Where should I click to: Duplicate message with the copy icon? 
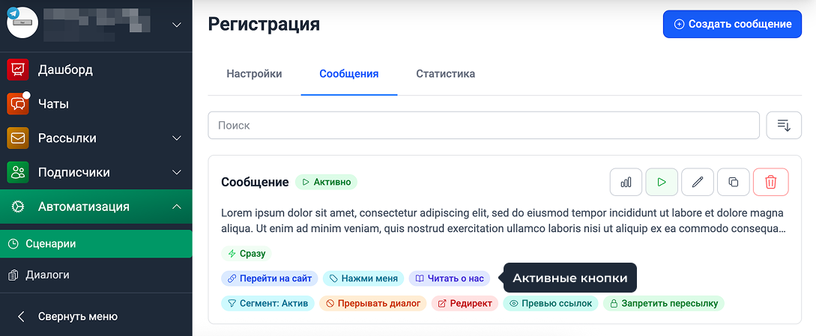[x=734, y=182]
